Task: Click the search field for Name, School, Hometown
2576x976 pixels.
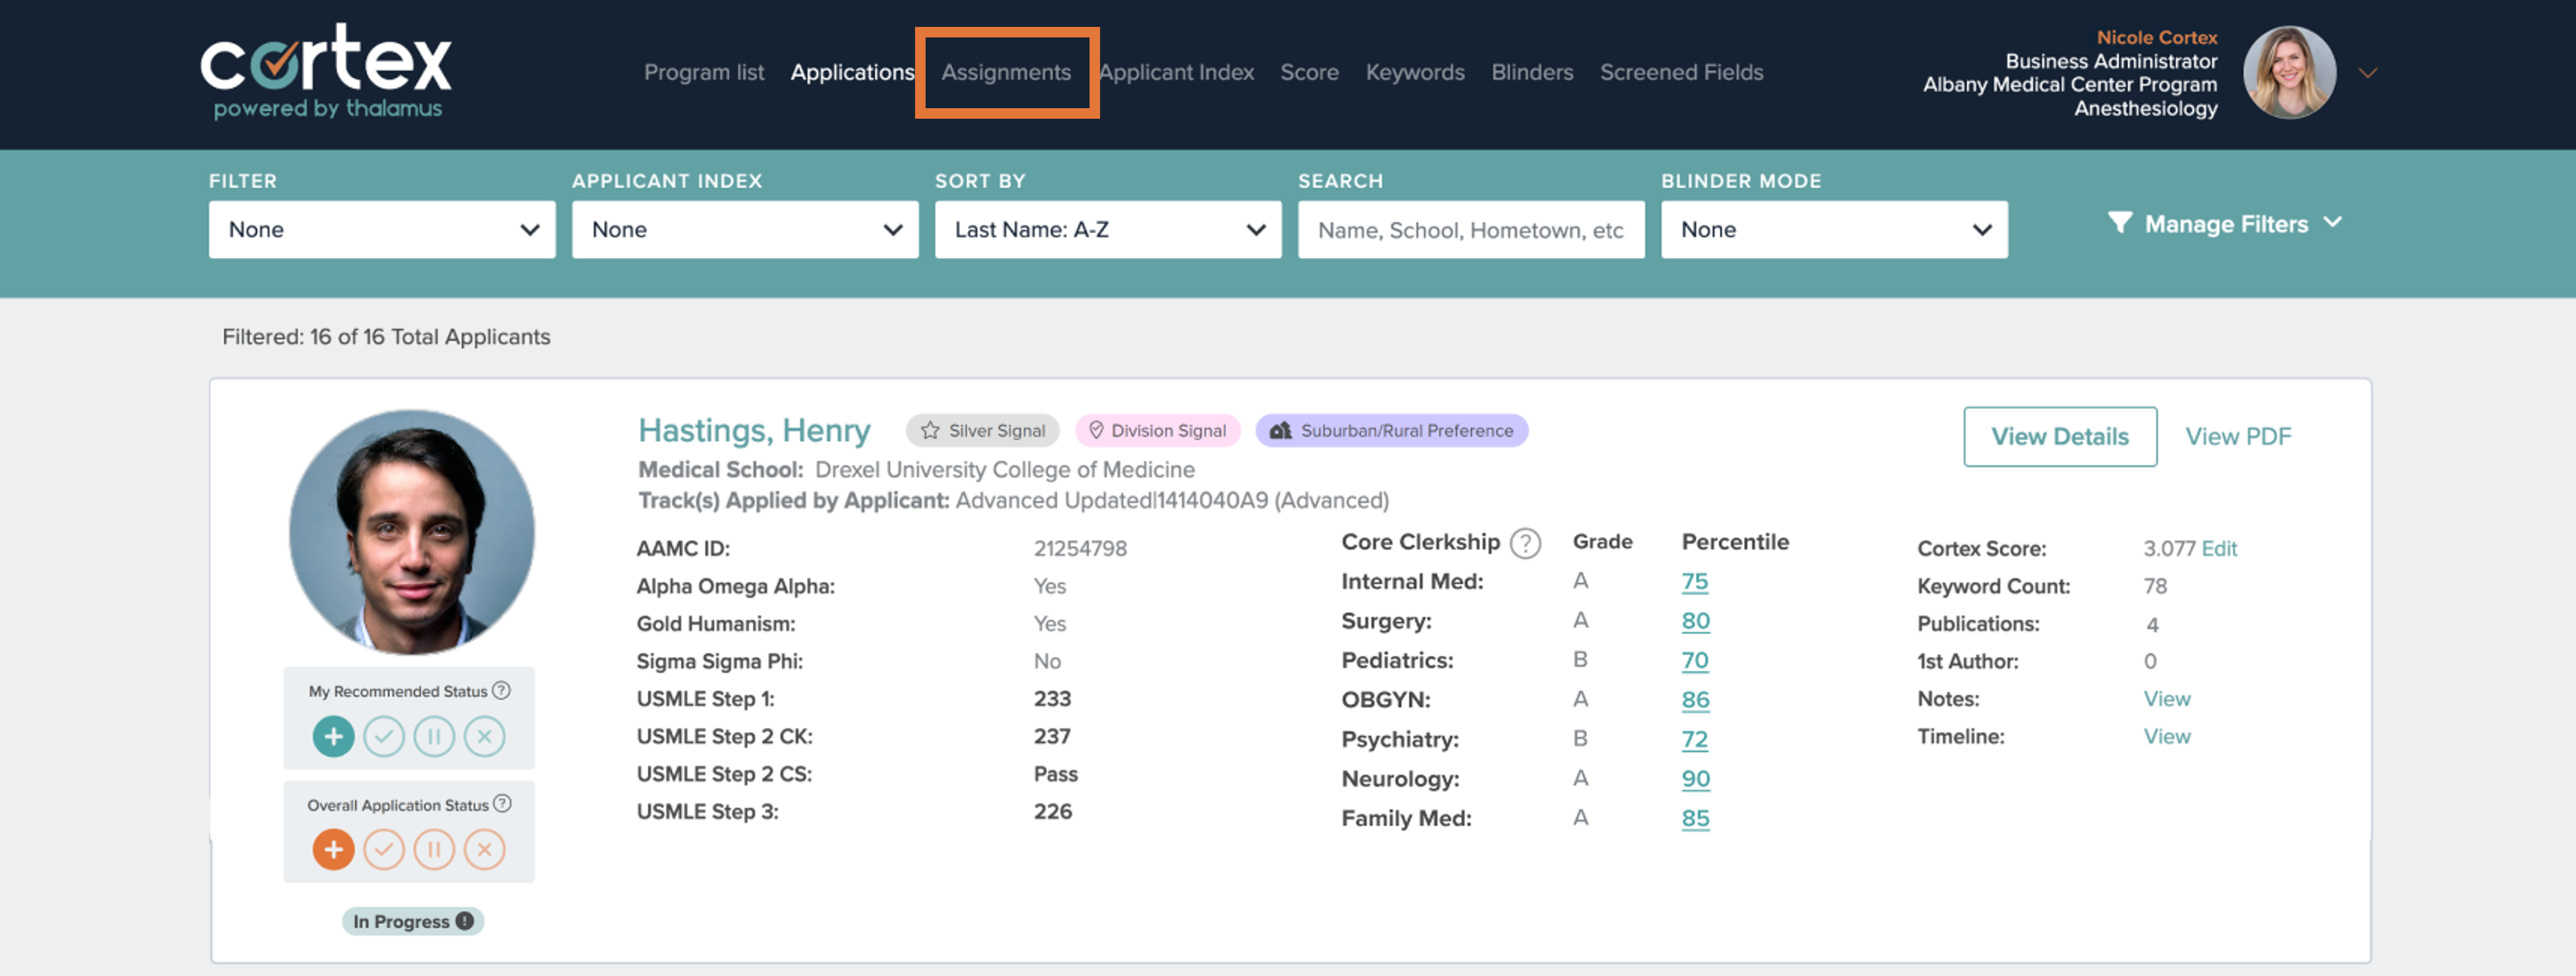Action: 1471,229
